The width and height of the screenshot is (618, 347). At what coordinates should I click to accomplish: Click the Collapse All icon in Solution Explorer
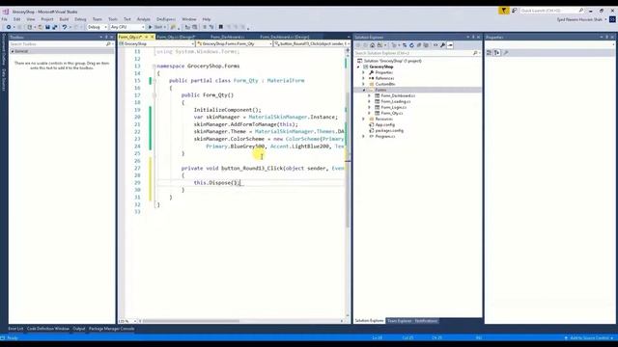(419, 45)
